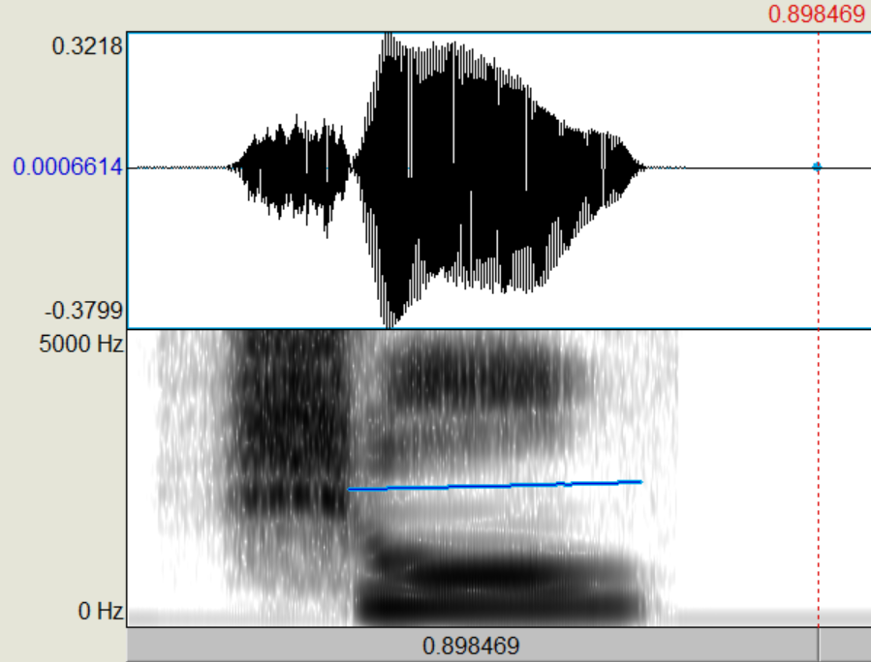Image resolution: width=871 pixels, height=662 pixels.
Task: Click the blue pitch contour line
Action: pyautogui.click(x=494, y=485)
